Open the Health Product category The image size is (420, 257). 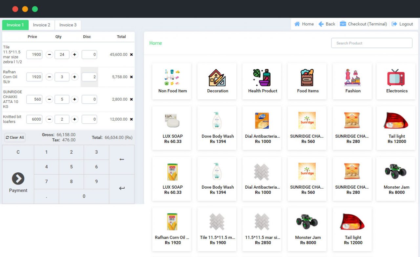click(262, 77)
